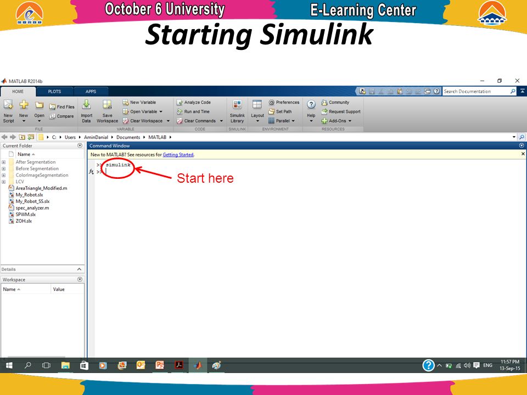Create a New Script
Viewport: 527px width, 395px height.
(x=8, y=111)
